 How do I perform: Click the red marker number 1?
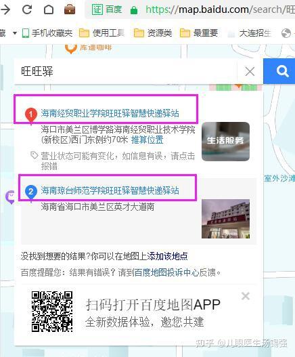point(31,115)
